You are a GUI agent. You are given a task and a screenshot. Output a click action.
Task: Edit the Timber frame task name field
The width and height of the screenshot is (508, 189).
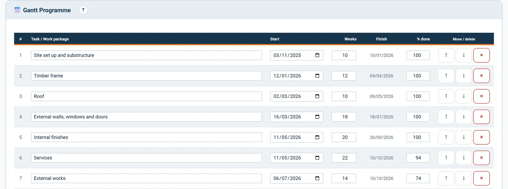pos(146,76)
